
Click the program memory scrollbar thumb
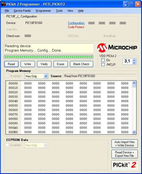coord(134,86)
